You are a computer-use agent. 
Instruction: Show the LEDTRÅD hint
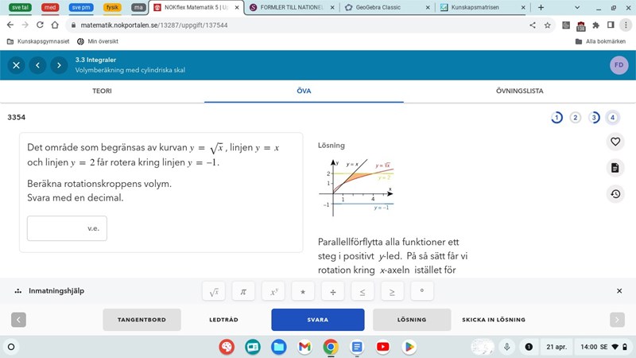click(223, 320)
